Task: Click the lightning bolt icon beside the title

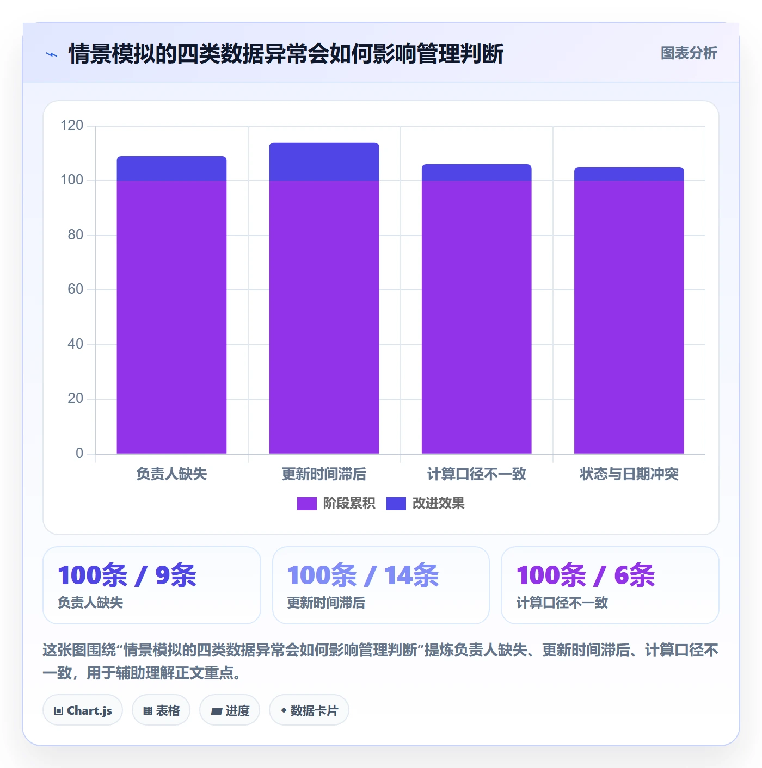Action: [x=52, y=54]
